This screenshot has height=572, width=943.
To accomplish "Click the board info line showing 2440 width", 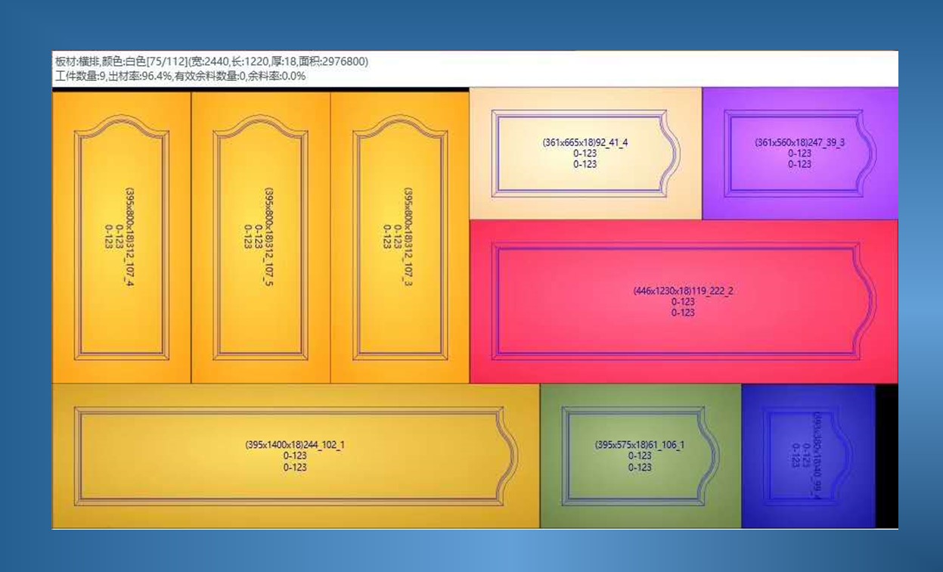I will 212,61.
